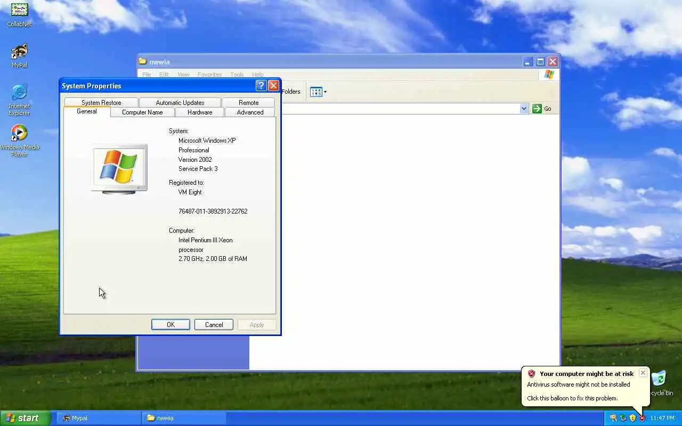Open the Help menu in nwwia window
Screen dimensions: 682x426
tap(258, 75)
